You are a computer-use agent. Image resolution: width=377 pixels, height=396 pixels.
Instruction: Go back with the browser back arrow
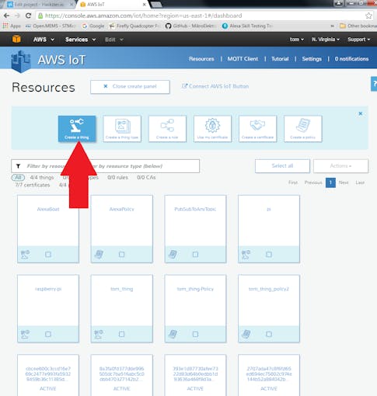point(6,16)
